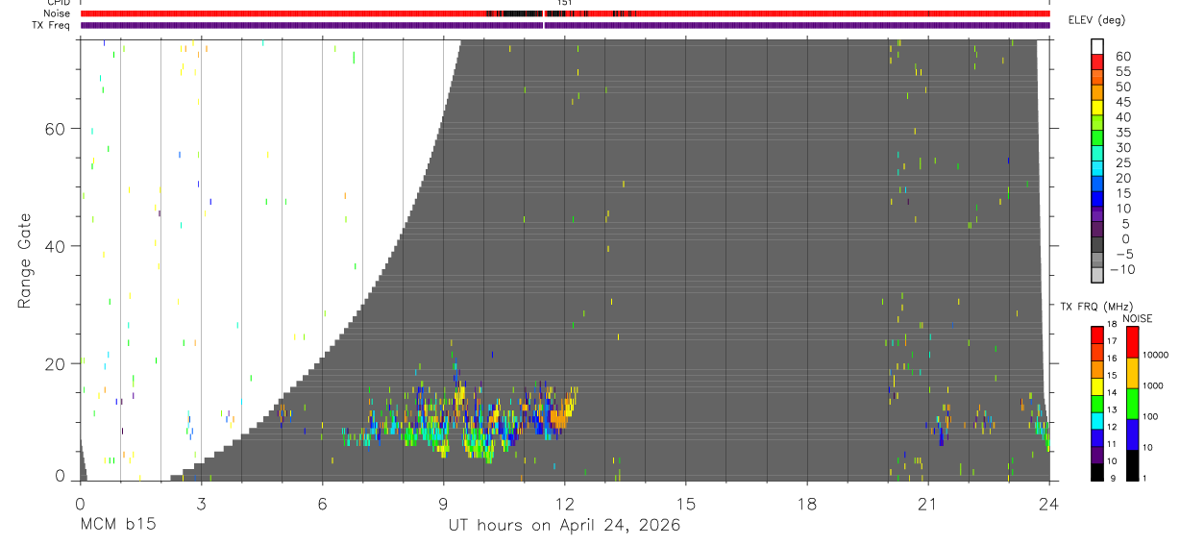Click the x-axis tick label '15'

tap(685, 503)
